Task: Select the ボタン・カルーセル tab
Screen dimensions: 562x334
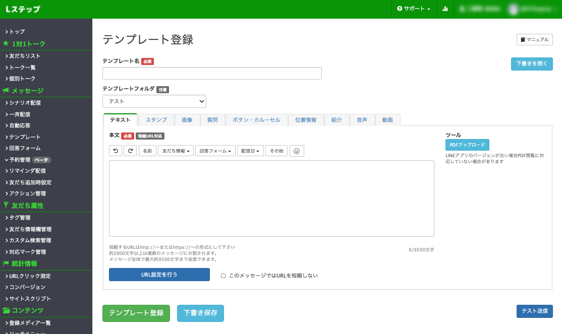Action: [x=256, y=120]
